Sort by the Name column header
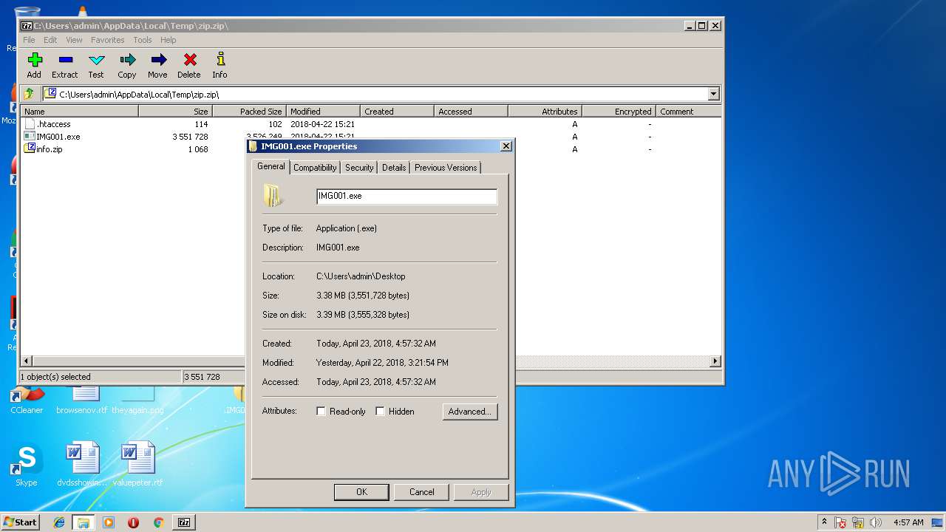Image resolution: width=946 pixels, height=532 pixels. click(x=80, y=112)
